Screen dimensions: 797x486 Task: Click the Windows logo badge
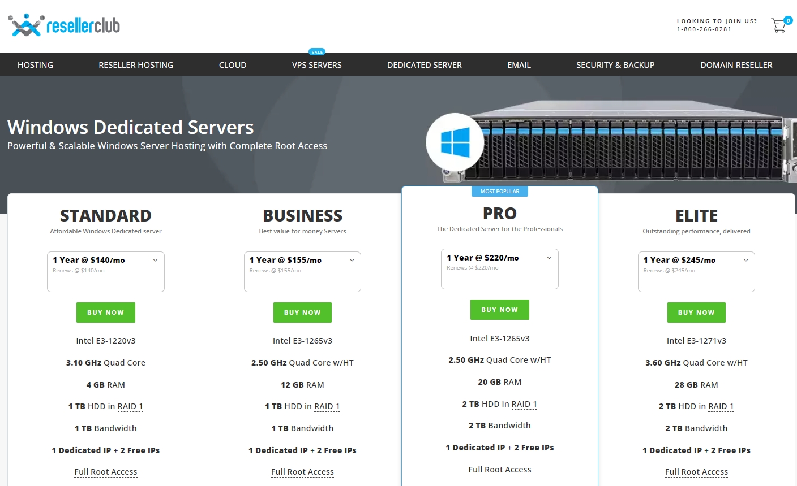tap(455, 142)
